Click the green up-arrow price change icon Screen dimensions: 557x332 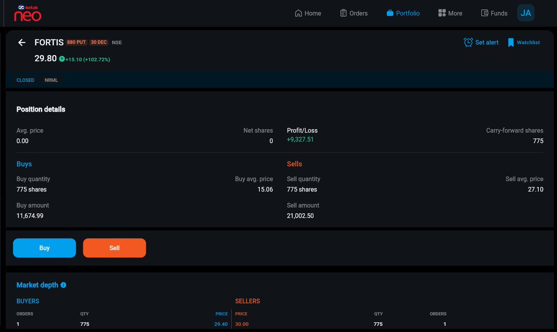(x=62, y=59)
